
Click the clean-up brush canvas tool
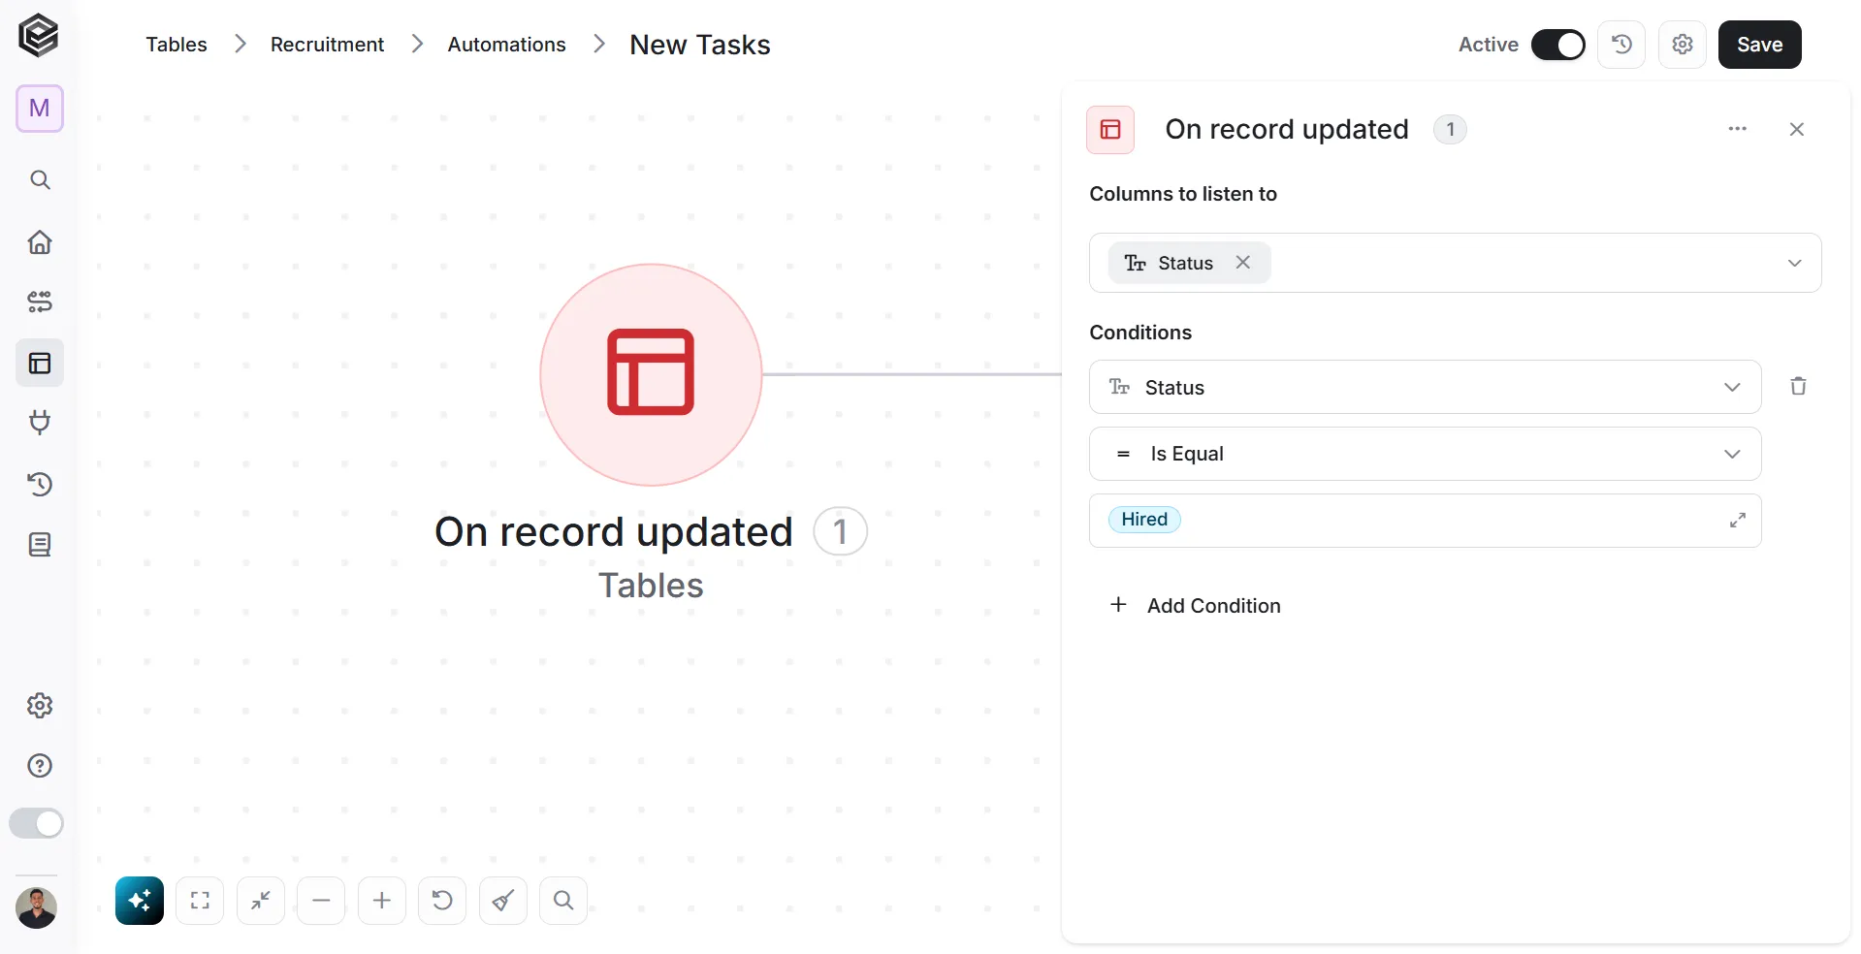click(503, 901)
